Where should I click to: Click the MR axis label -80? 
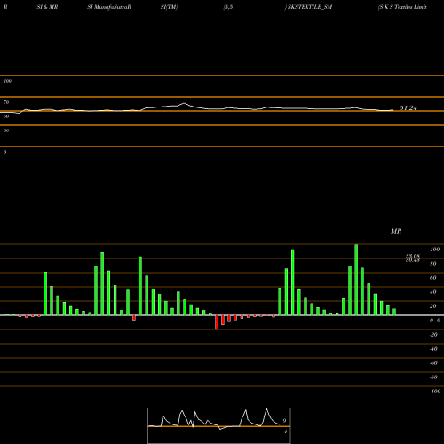point(433,377)
